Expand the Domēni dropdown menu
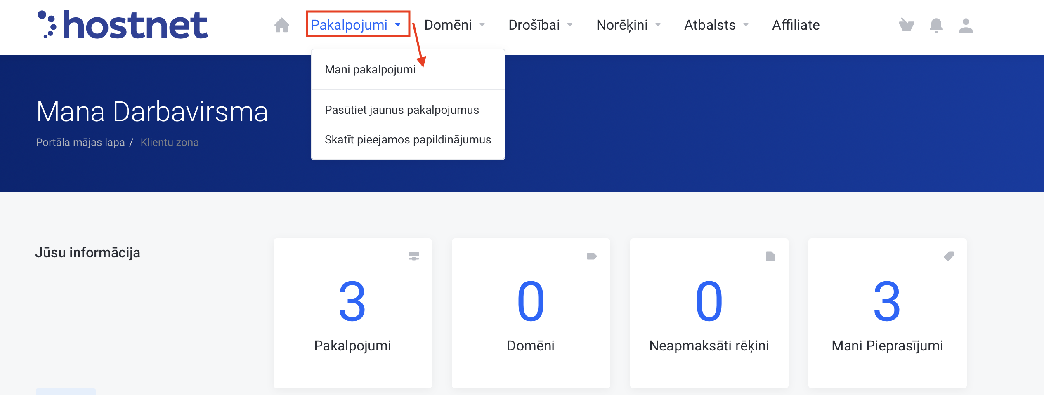The image size is (1044, 395). click(454, 25)
